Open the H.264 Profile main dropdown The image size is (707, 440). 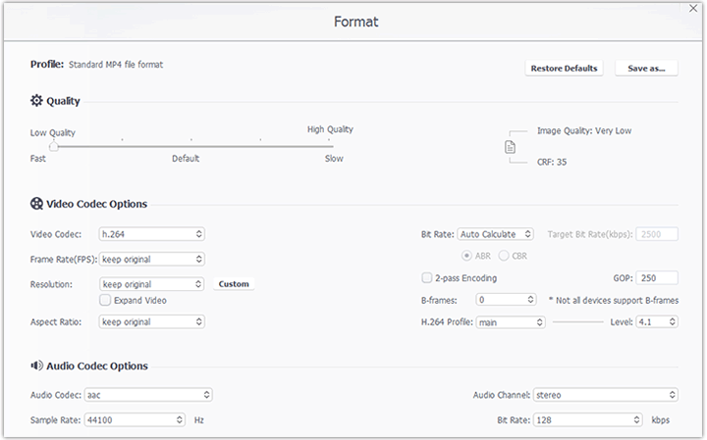pyautogui.click(x=511, y=321)
